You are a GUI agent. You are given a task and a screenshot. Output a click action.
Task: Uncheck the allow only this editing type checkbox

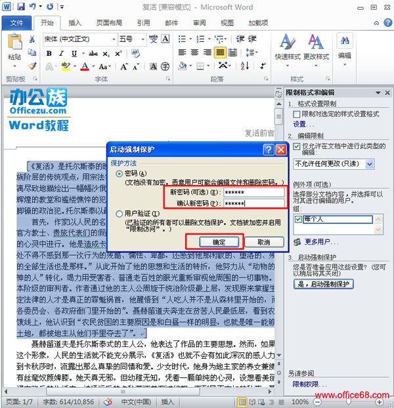click(x=297, y=146)
